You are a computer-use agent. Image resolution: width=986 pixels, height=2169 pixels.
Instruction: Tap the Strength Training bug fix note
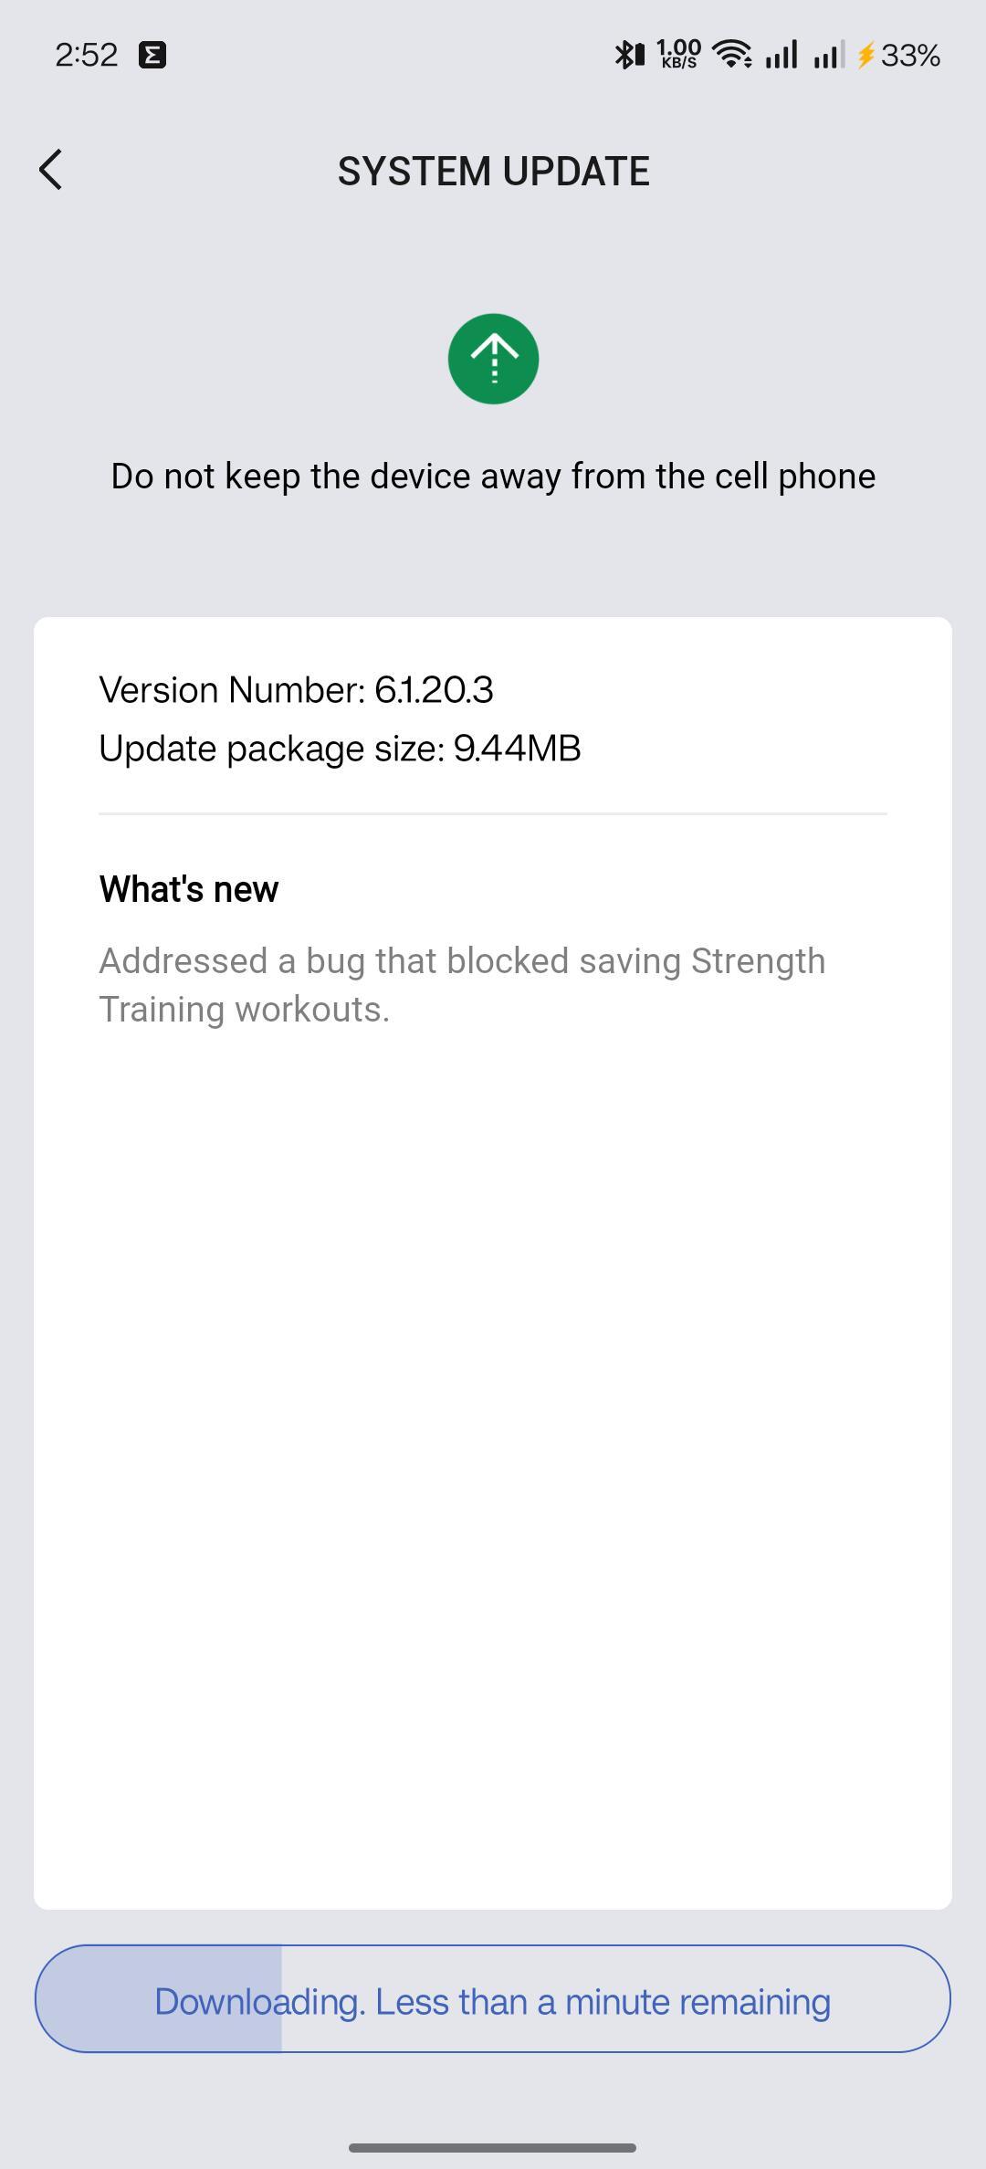[x=462, y=985]
